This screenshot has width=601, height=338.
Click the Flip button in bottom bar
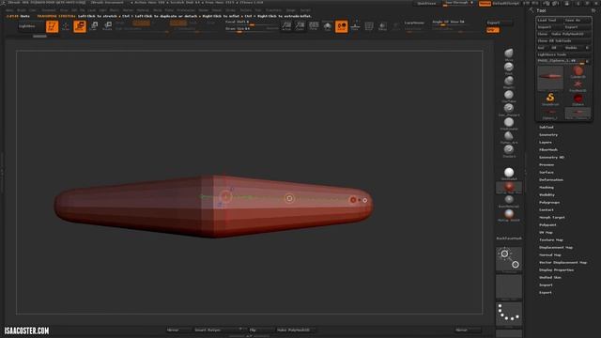[253, 330]
